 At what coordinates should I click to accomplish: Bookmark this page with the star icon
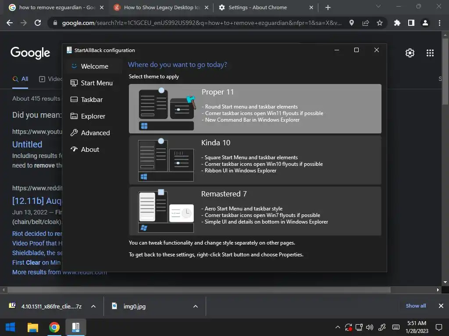point(380,23)
